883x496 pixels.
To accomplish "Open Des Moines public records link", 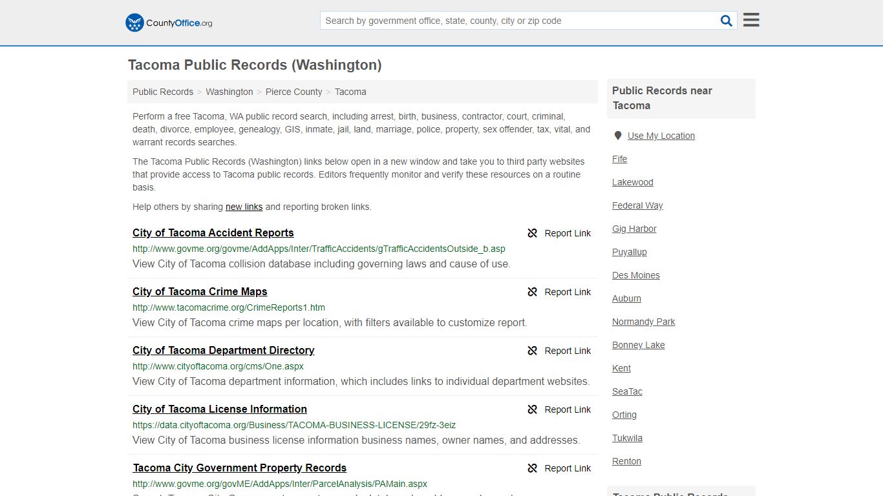I will (x=636, y=275).
